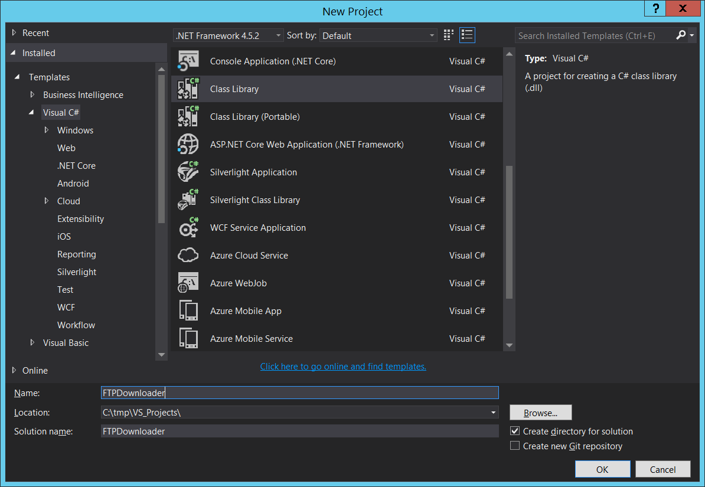
Task: Click the category tree scroll-down arrow
Action: pyautogui.click(x=161, y=355)
